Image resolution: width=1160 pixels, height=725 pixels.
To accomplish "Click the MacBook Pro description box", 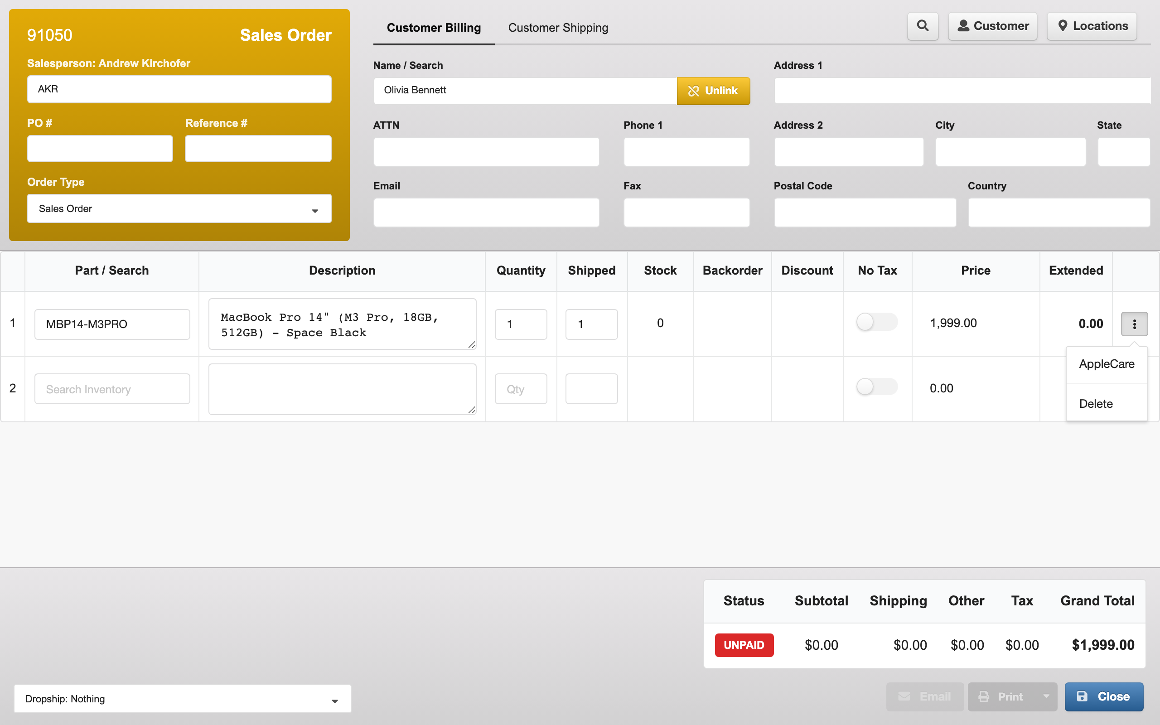I will coord(342,324).
